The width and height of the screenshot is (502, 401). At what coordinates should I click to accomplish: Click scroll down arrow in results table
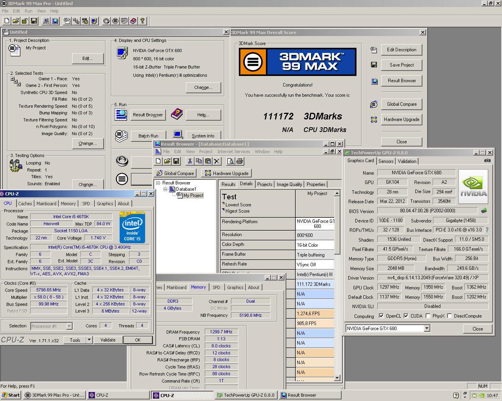pyautogui.click(x=337, y=378)
